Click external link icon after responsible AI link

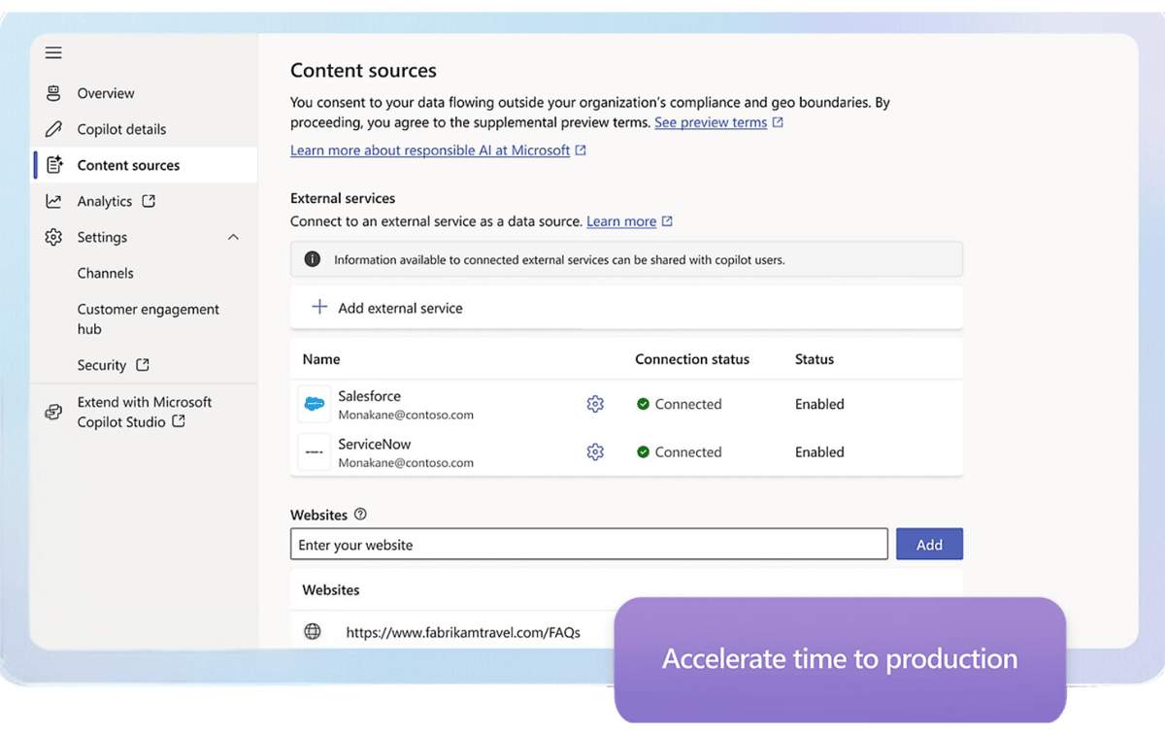pyautogui.click(x=581, y=150)
